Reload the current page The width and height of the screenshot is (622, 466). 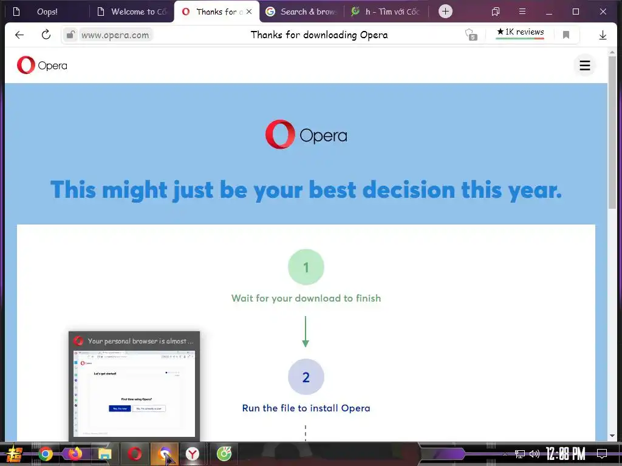46,35
